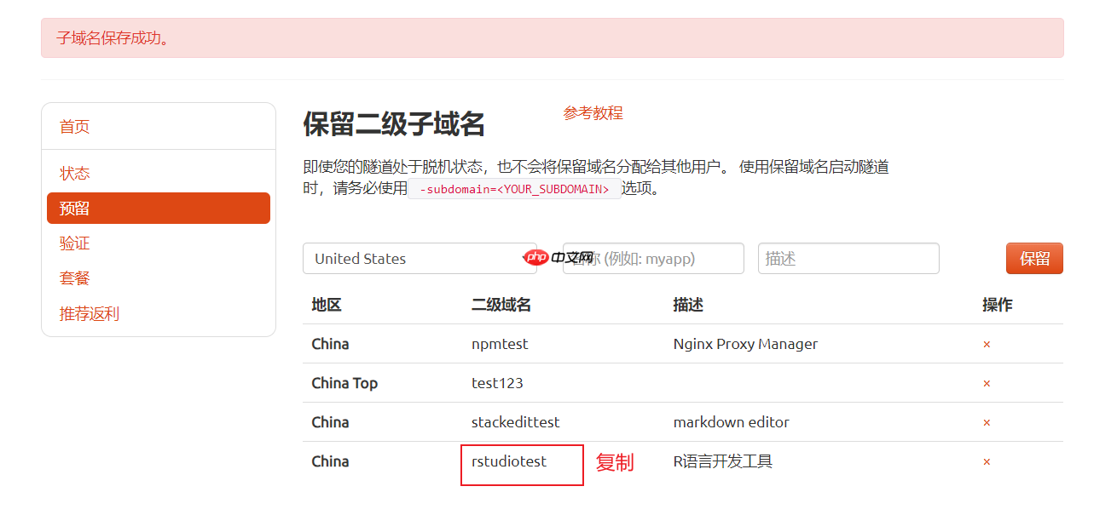1117x515 pixels.
Task: Remove the stackedittest reservation
Action: (987, 422)
